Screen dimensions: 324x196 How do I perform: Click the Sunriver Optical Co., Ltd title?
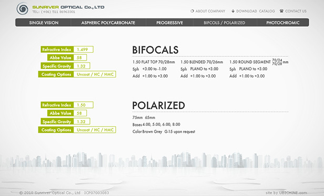coord(68,7)
